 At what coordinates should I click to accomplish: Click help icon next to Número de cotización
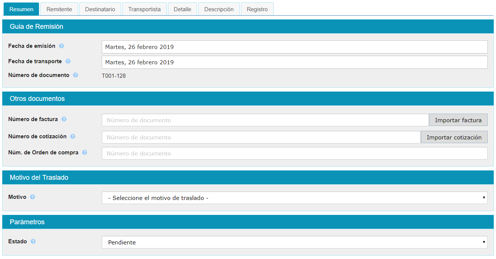(x=73, y=136)
